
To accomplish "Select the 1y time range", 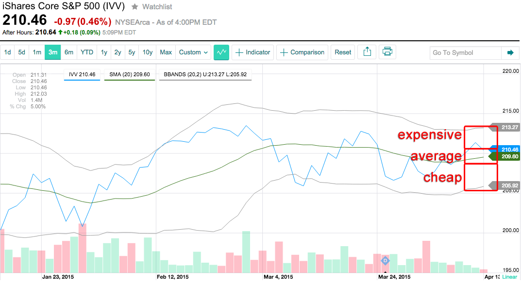I will click(104, 52).
